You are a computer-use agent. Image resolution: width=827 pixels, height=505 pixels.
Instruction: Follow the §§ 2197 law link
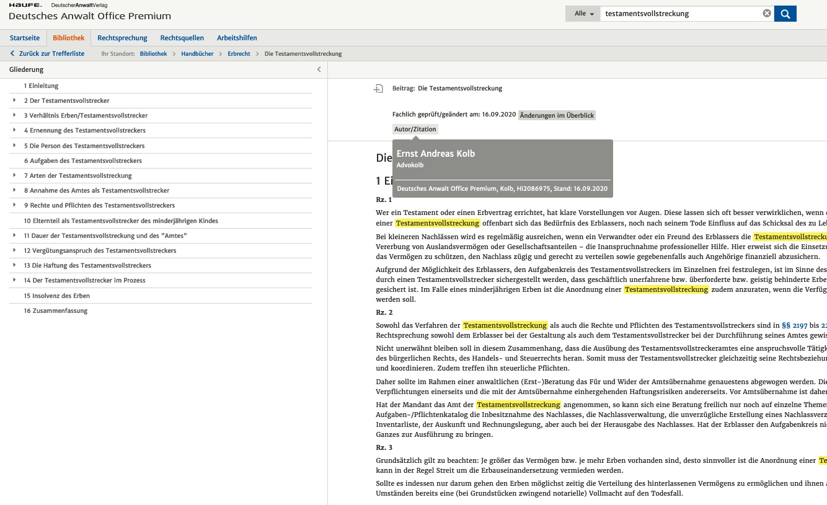tap(795, 325)
